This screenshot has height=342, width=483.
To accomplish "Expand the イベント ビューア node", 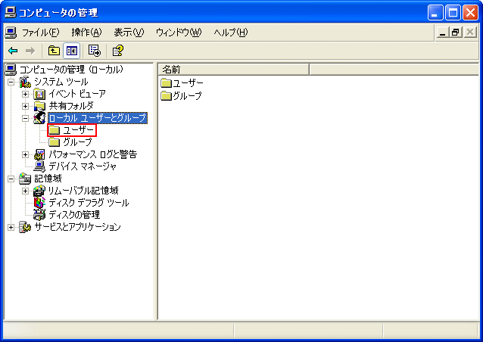I will 25,94.
